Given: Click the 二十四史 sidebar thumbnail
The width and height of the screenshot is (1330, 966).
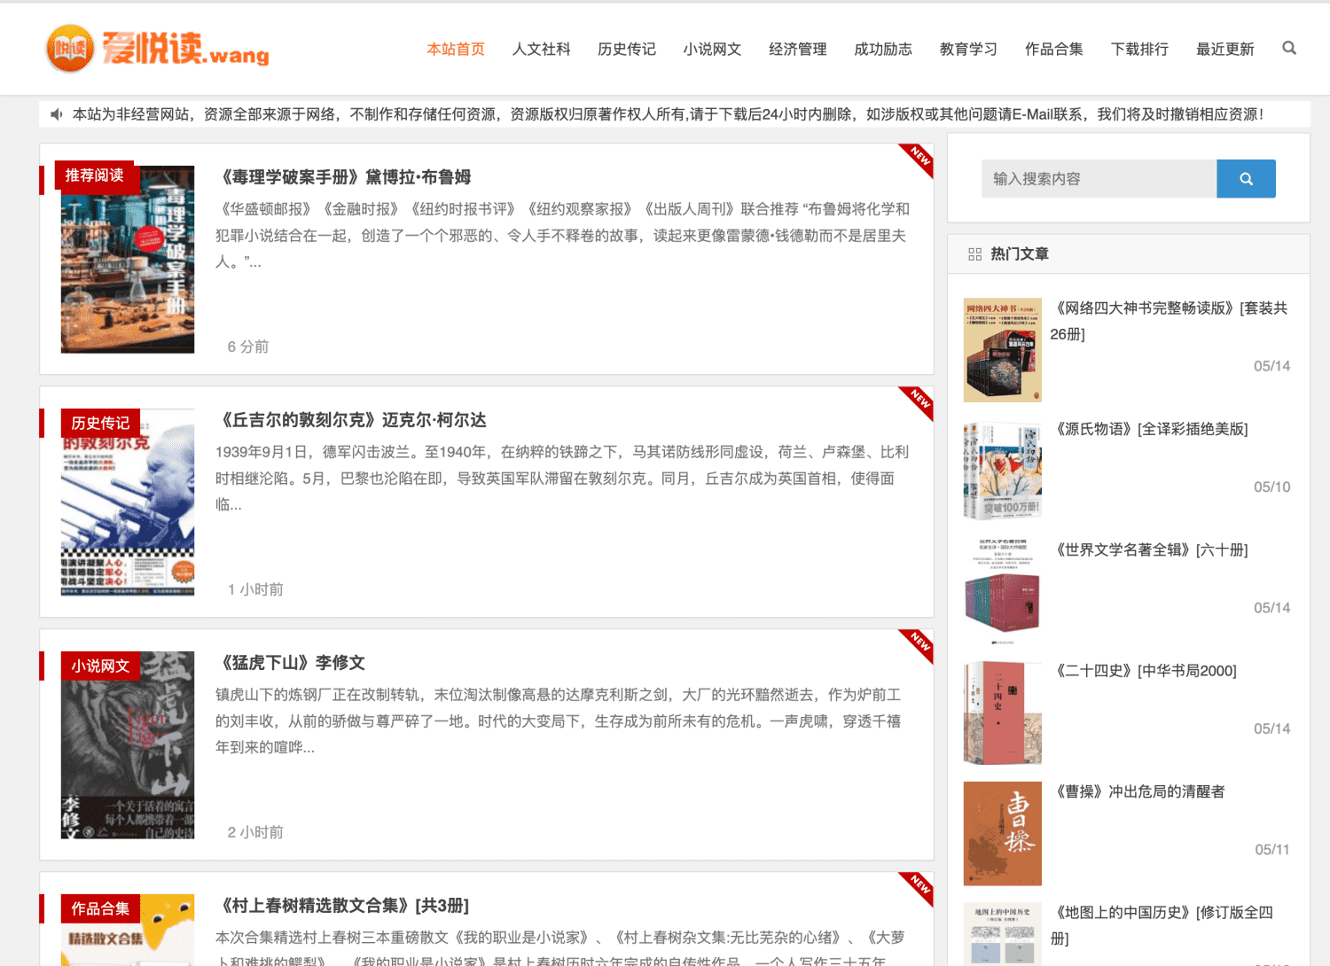Looking at the screenshot, I should [1003, 713].
